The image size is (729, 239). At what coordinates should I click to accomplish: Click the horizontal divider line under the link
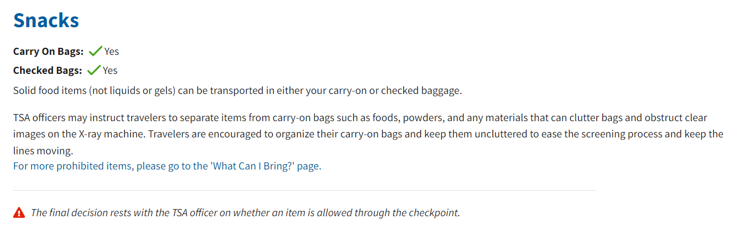(304, 190)
